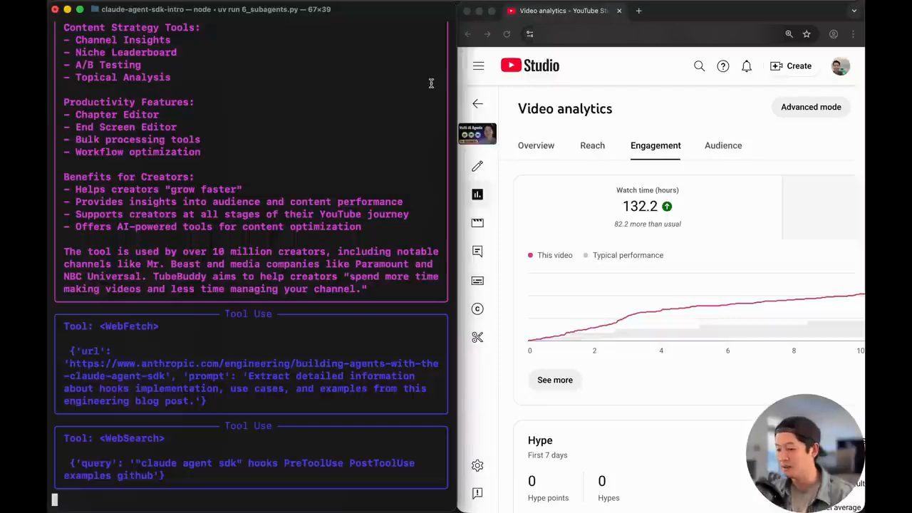Click the Chrome tab search dropdown arrow

(x=854, y=11)
